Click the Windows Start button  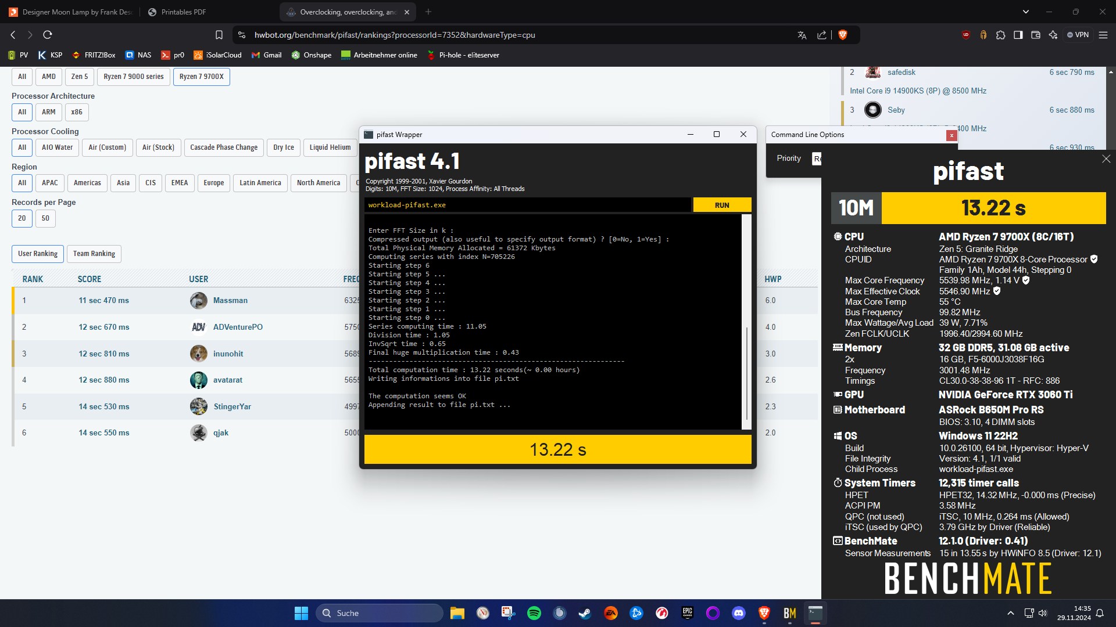(301, 613)
